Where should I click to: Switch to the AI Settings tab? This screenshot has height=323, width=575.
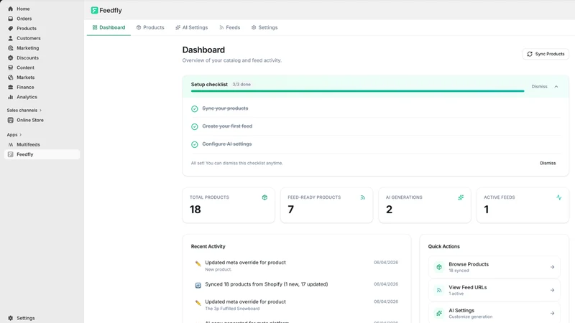tap(191, 27)
